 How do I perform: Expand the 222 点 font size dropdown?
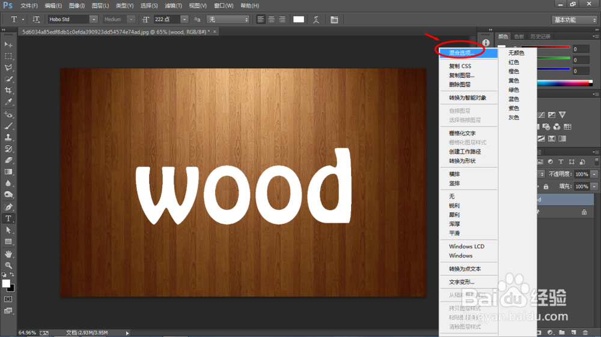[x=184, y=20]
